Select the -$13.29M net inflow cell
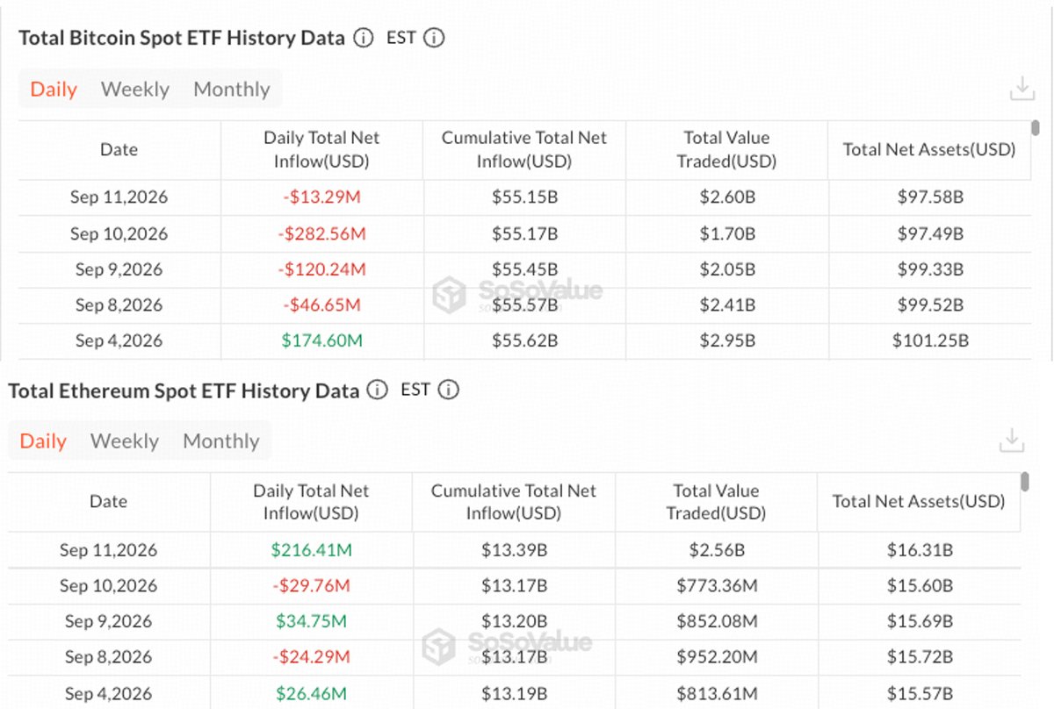 coord(321,197)
